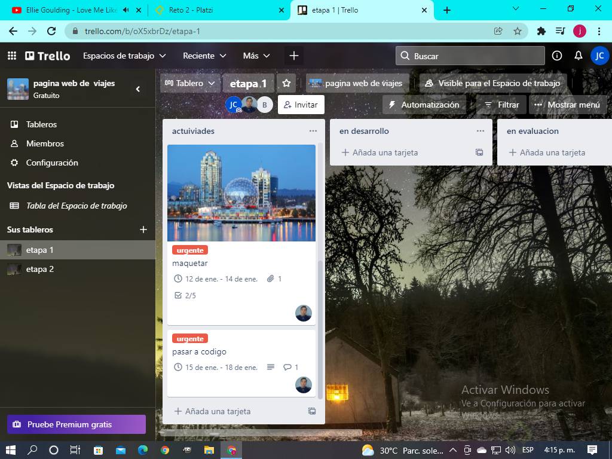
Task: Click the B board member avatar
Action: [265, 105]
